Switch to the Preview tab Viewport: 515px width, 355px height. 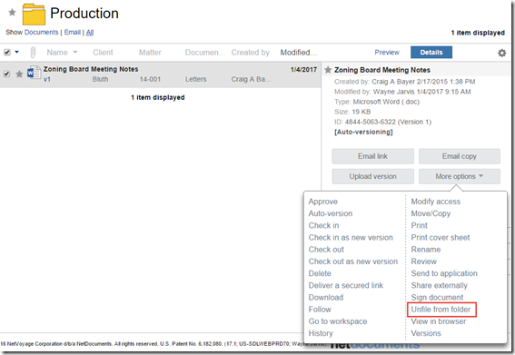(x=387, y=53)
